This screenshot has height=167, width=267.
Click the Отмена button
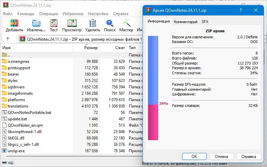(x=221, y=156)
